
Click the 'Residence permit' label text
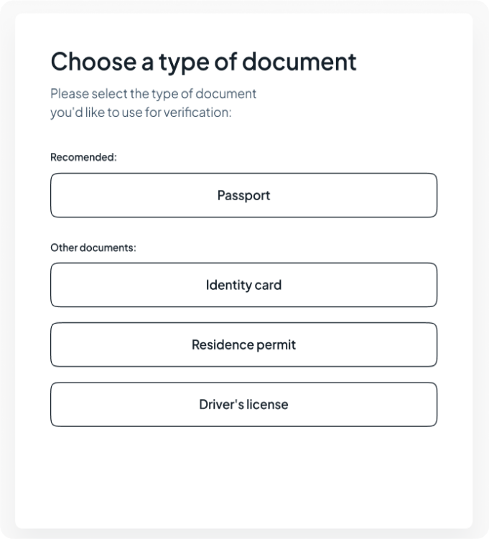244,345
